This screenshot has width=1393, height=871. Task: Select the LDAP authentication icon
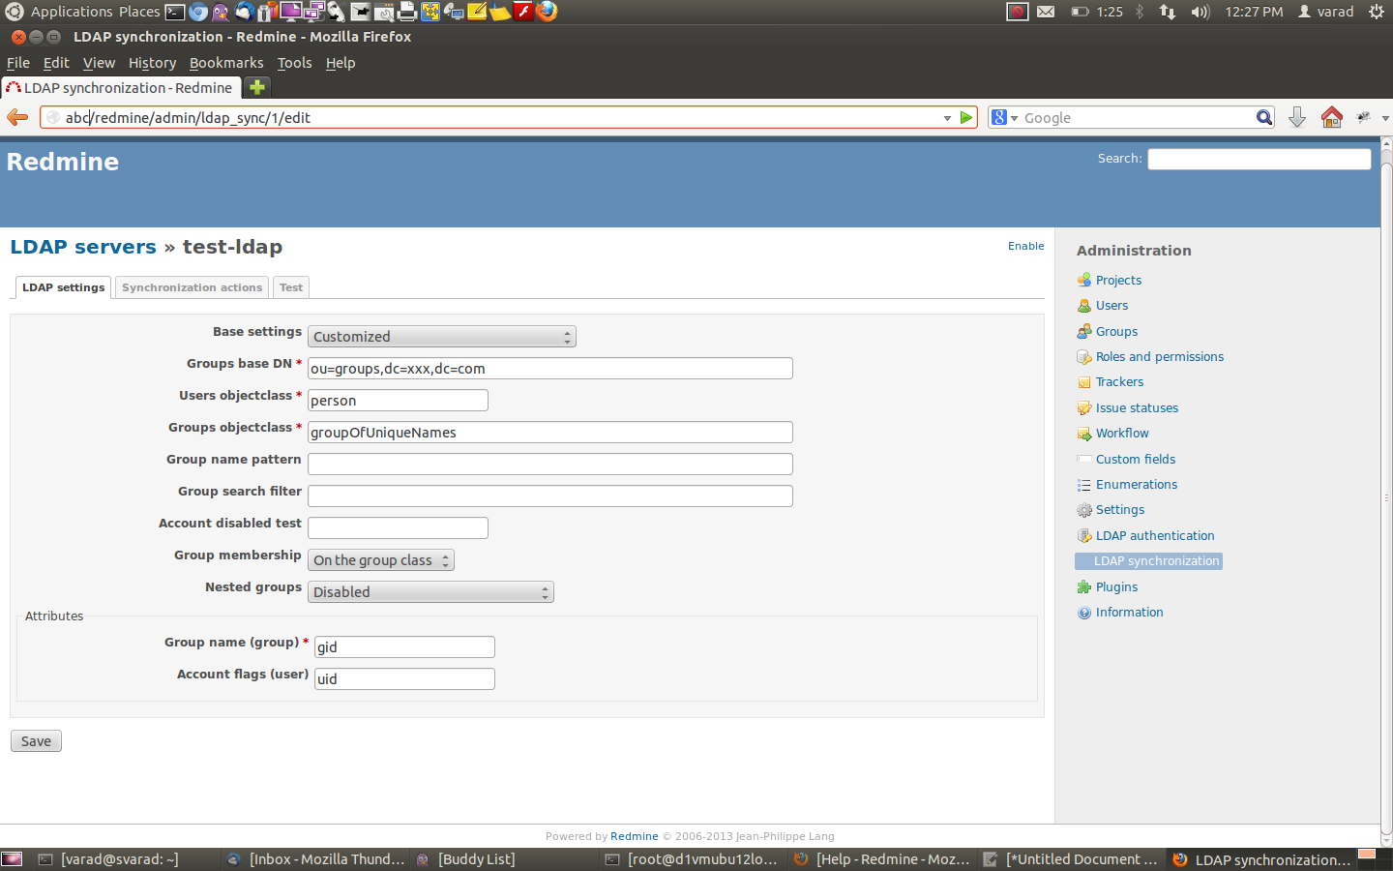coord(1083,535)
